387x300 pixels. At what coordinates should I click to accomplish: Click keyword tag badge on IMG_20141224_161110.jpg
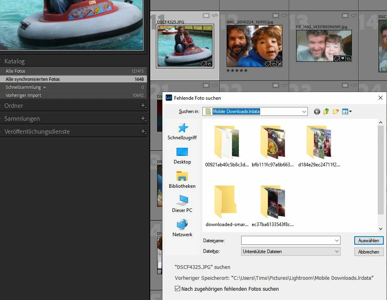pyautogui.click(x=267, y=64)
